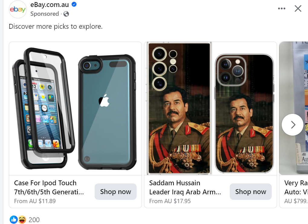Open the Saddam Hussain phone case product image

point(211,108)
